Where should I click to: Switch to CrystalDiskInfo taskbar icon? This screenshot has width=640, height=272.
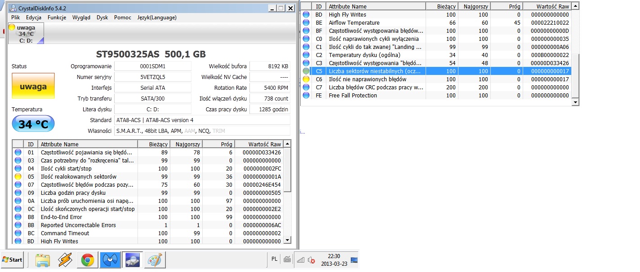click(x=132, y=260)
